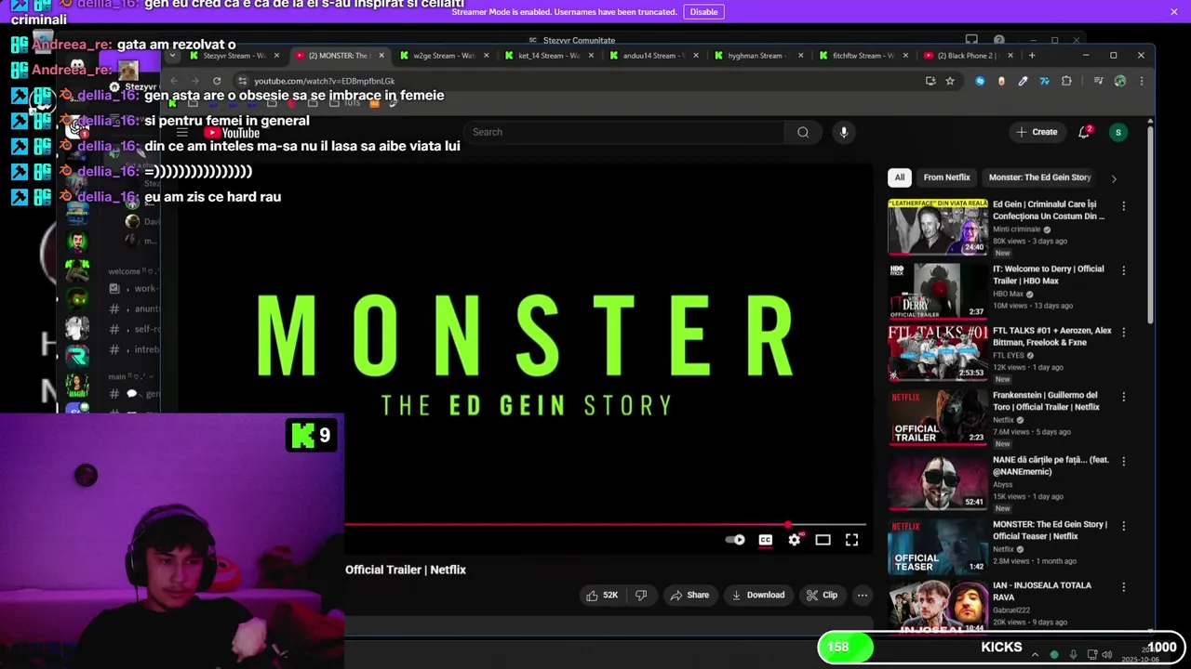Open IAN - INJOSEALA TOTALA RAVA title
1191x669 pixels.
1042,591
